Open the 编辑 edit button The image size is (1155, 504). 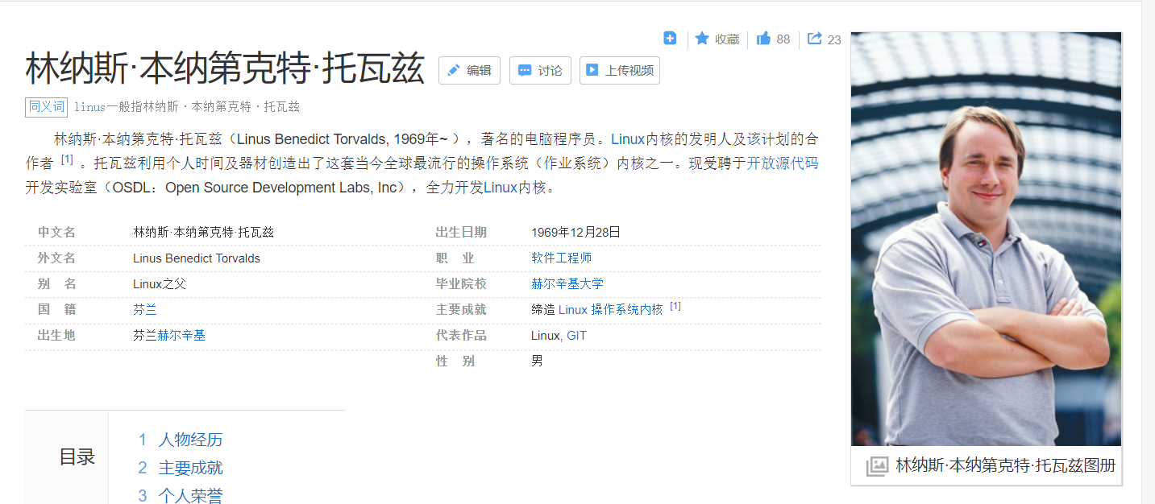(x=469, y=70)
